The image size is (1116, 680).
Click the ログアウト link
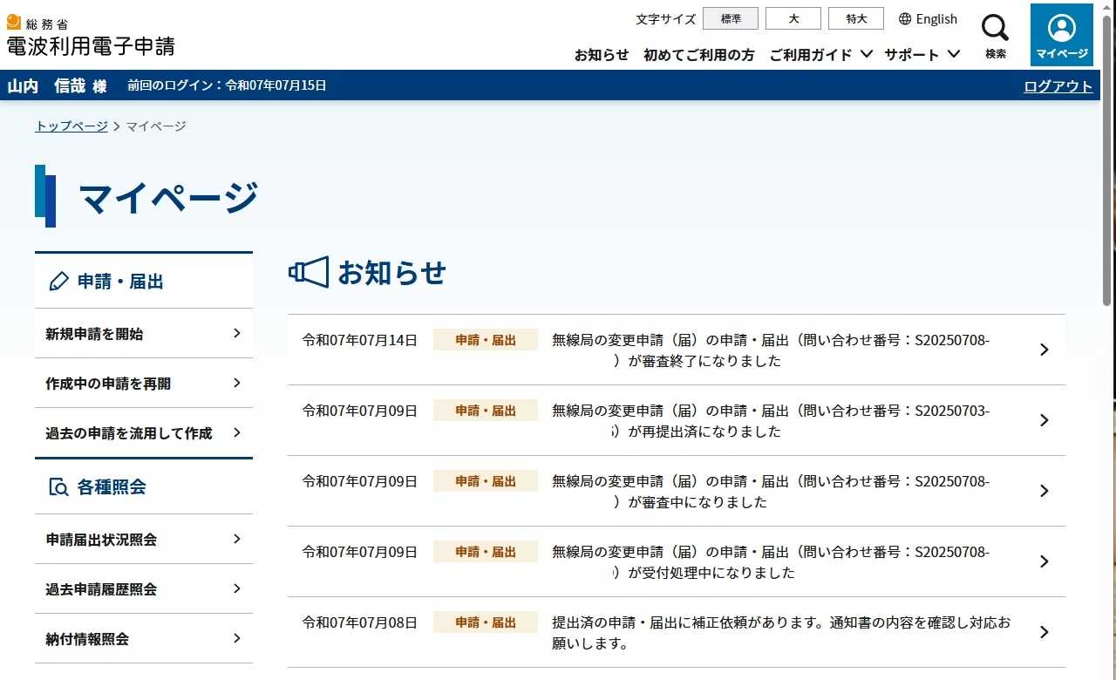coord(1058,85)
